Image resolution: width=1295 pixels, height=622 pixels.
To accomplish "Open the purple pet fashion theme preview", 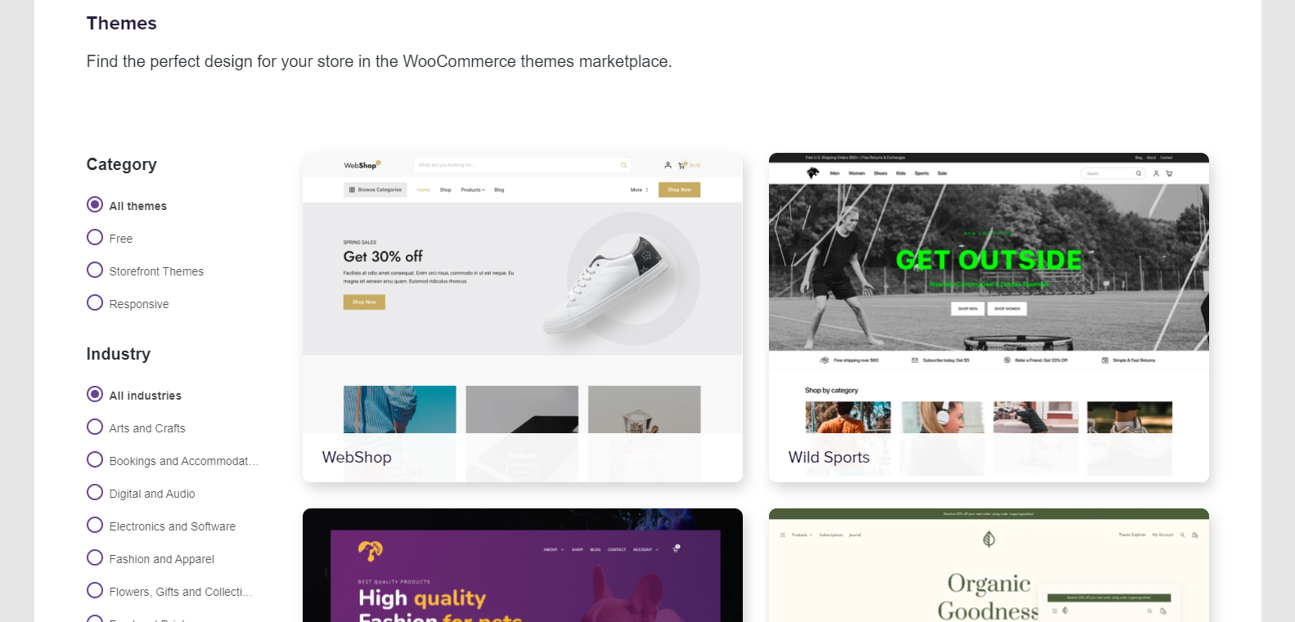I will 523,566.
